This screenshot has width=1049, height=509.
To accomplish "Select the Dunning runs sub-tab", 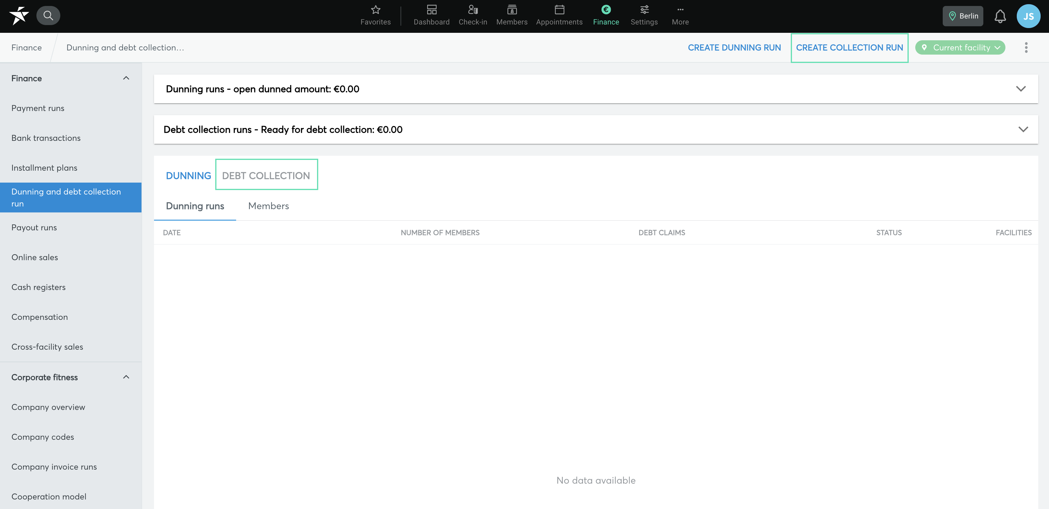I will (195, 206).
